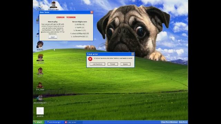
Task: Click the 'Server Highscores' heading
Action: click(x=80, y=22)
